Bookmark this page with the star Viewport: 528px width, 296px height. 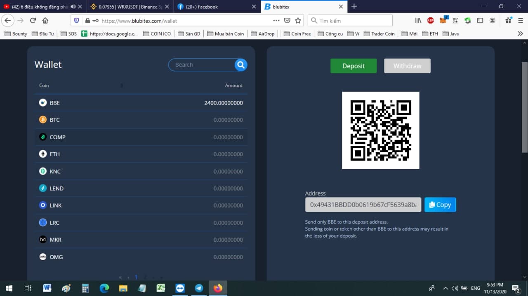coord(298,21)
